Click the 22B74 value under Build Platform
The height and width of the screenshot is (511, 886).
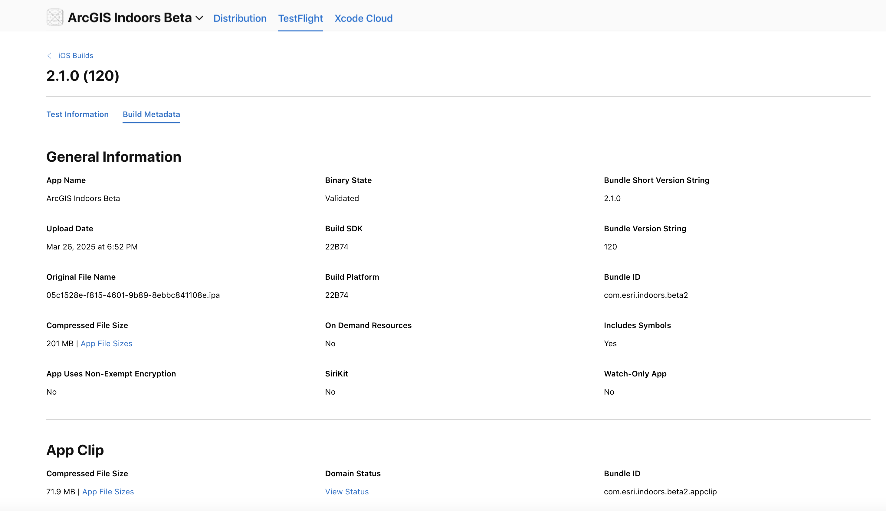click(337, 295)
